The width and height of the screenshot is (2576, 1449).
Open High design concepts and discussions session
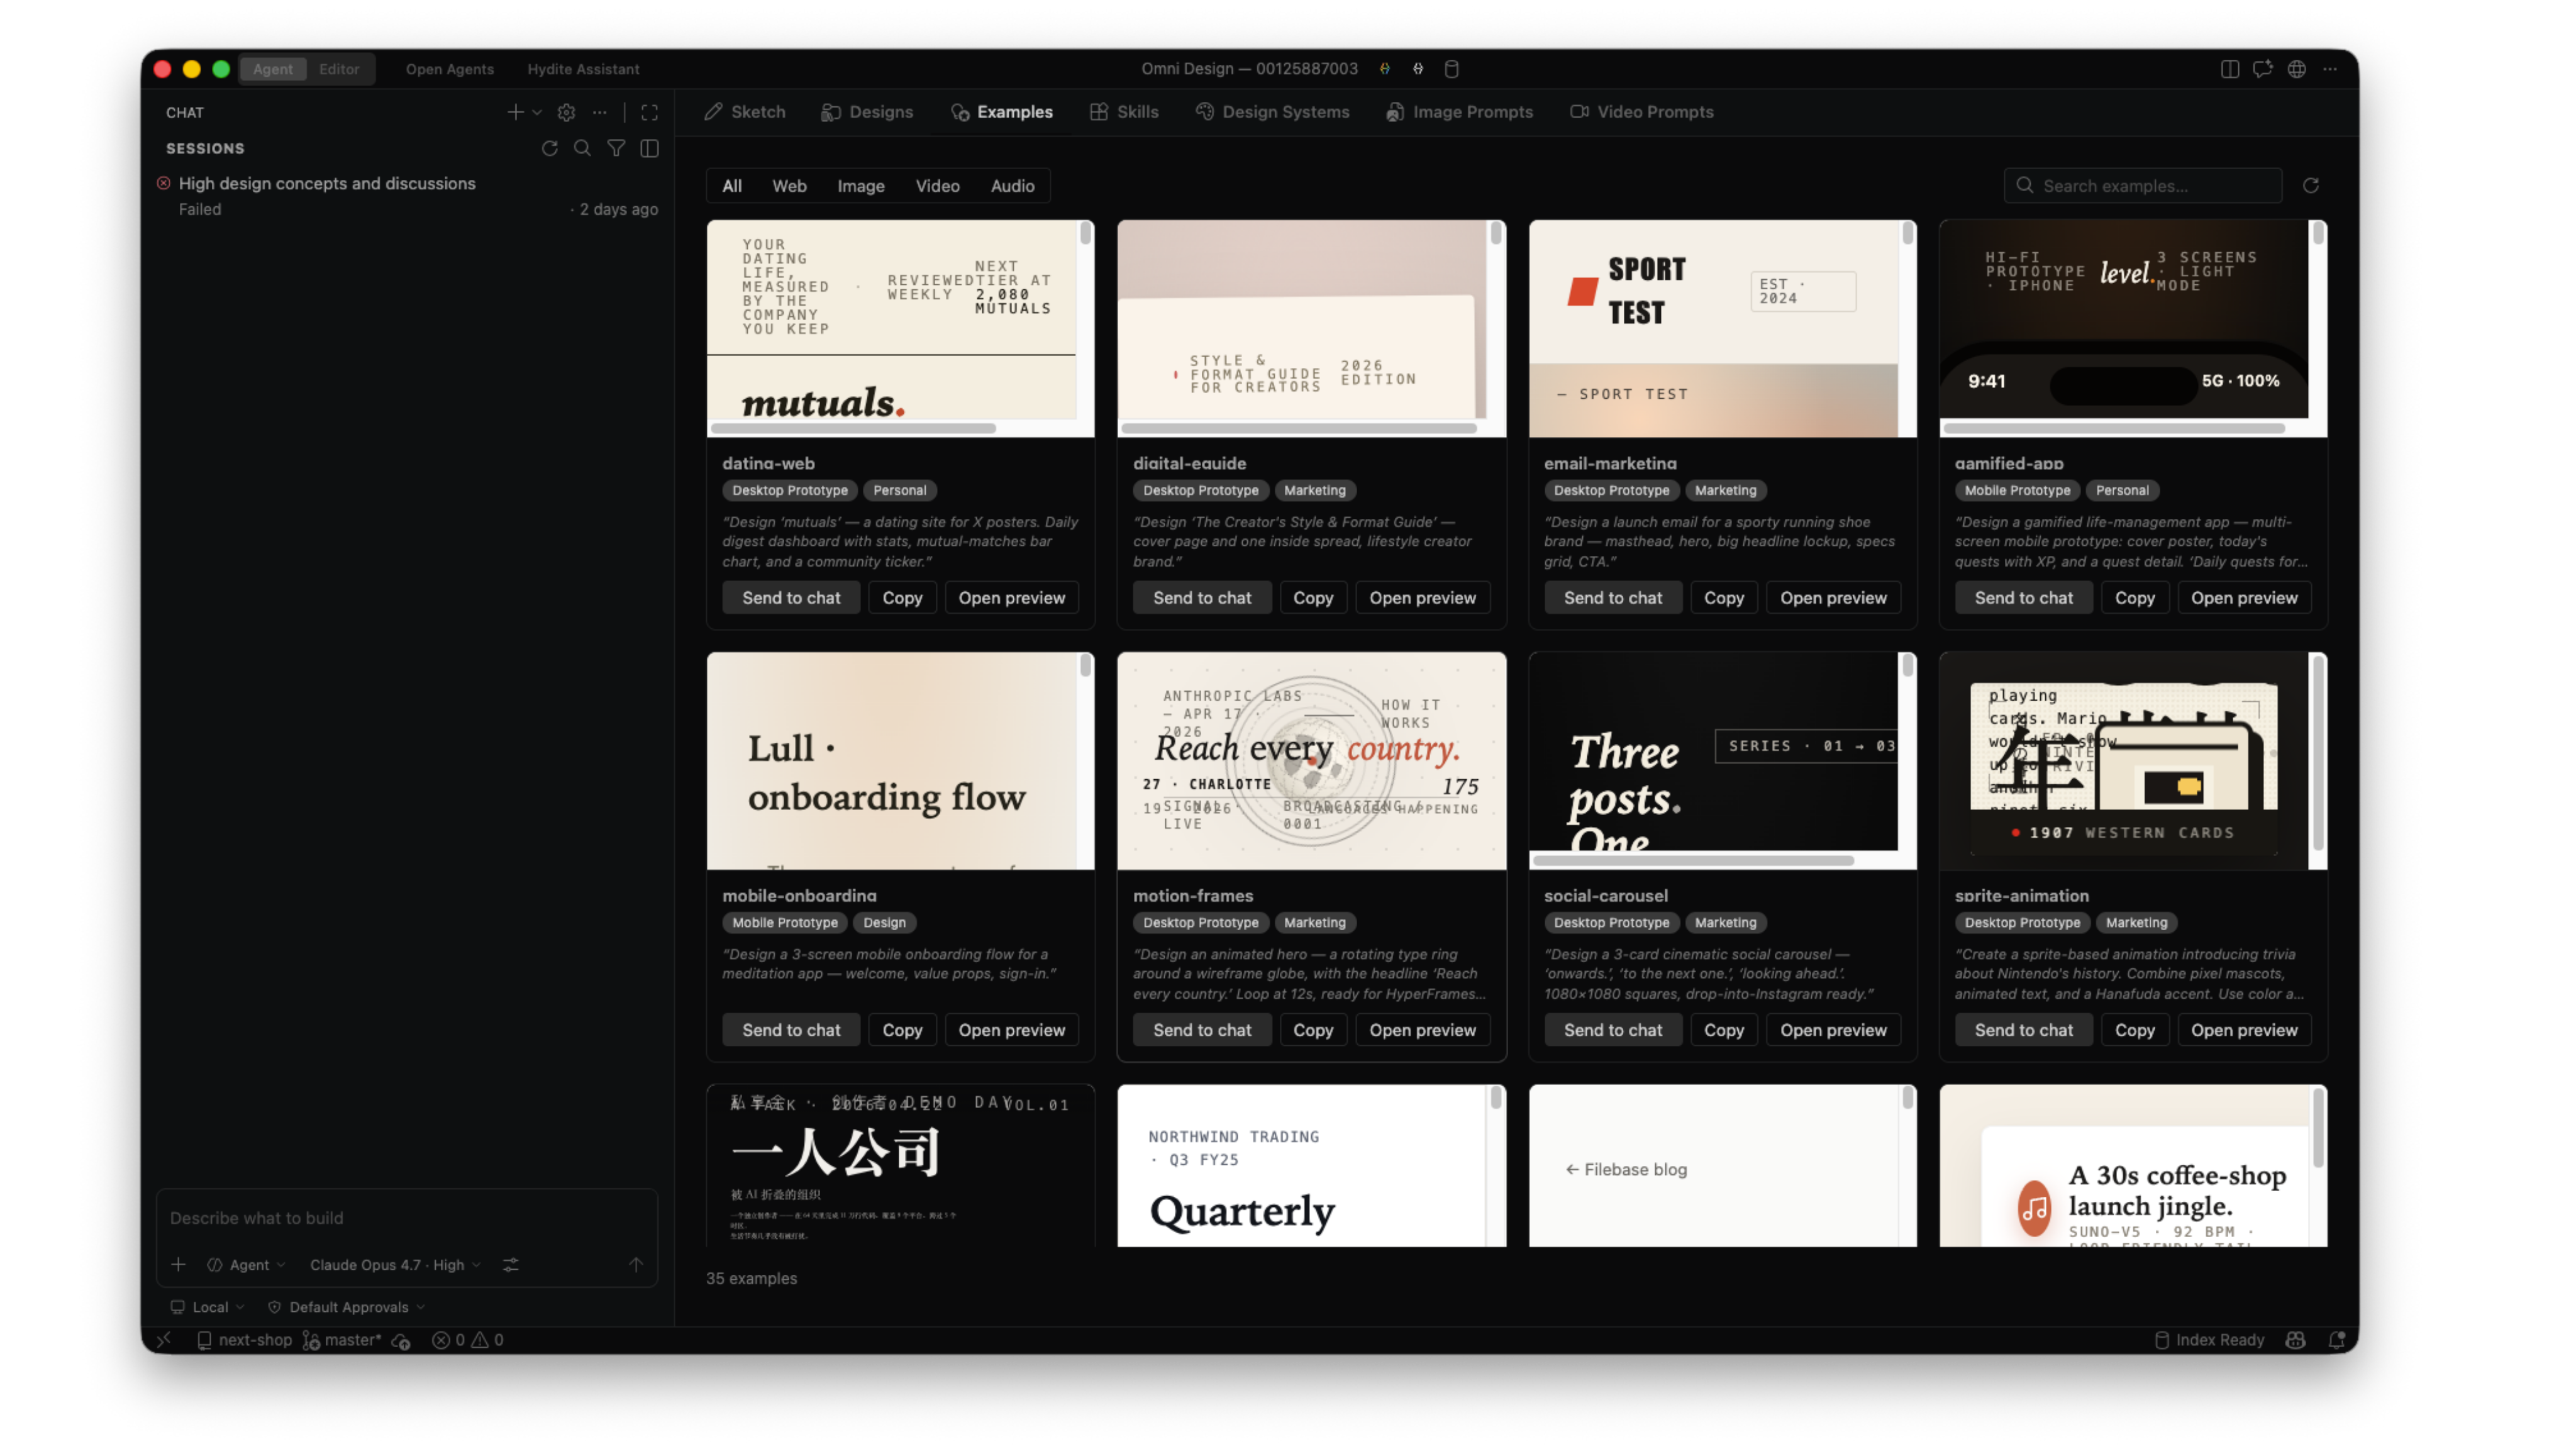(406, 196)
